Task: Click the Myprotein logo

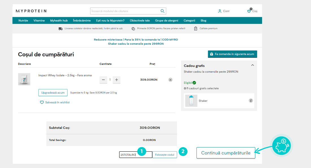Action: tap(31, 11)
